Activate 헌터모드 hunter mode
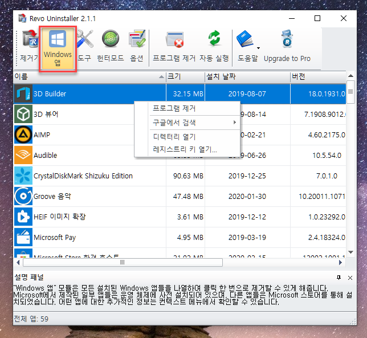The height and width of the screenshot is (338, 367). (x=111, y=47)
